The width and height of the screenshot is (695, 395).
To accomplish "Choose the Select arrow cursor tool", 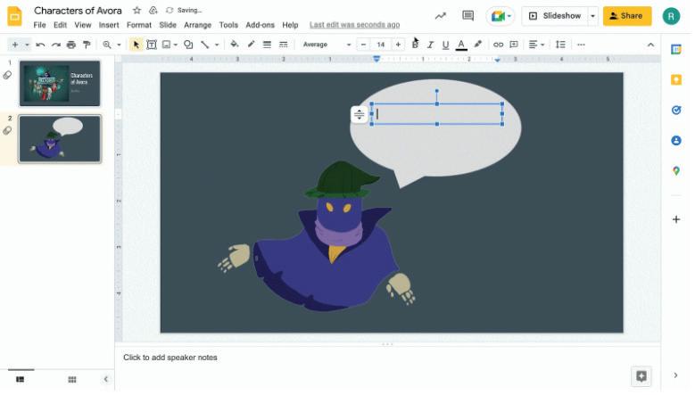I will pyautogui.click(x=137, y=45).
